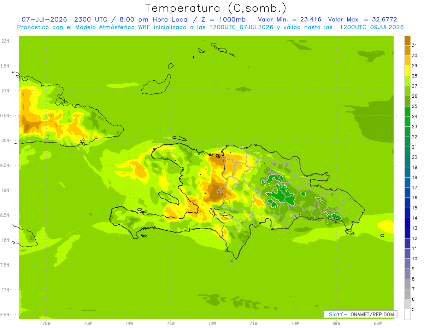
Task: Click the "72W" longitude label
Action: pyautogui.click(x=212, y=323)
